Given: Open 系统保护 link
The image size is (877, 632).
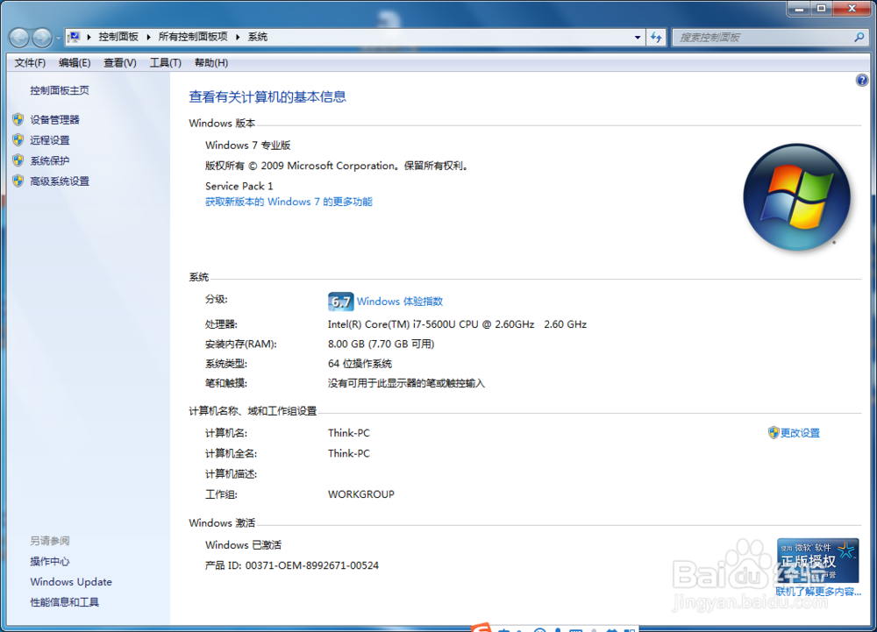Looking at the screenshot, I should [x=50, y=161].
